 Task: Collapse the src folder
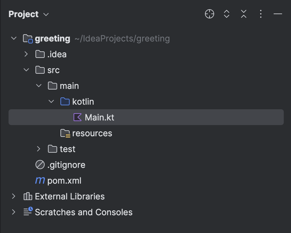pyautogui.click(x=26, y=70)
